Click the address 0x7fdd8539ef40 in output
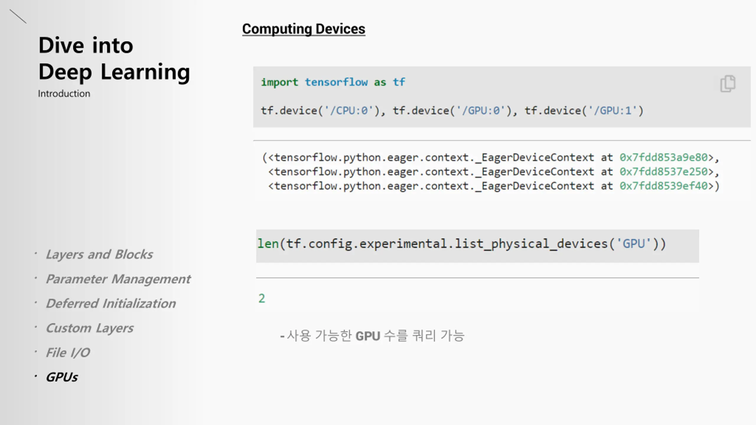756x425 pixels. [664, 186]
